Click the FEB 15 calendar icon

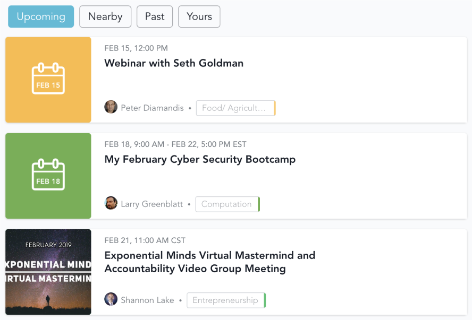pos(48,80)
